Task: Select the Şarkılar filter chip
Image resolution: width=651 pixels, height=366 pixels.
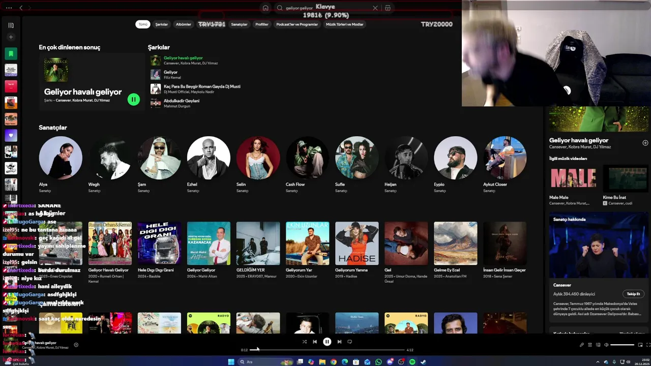Action: click(x=162, y=24)
